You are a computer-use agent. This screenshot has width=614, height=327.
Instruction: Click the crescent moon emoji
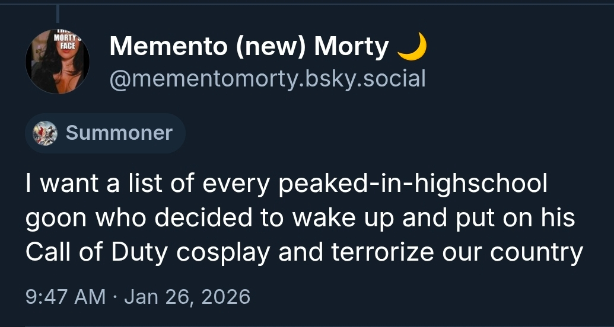tap(412, 46)
